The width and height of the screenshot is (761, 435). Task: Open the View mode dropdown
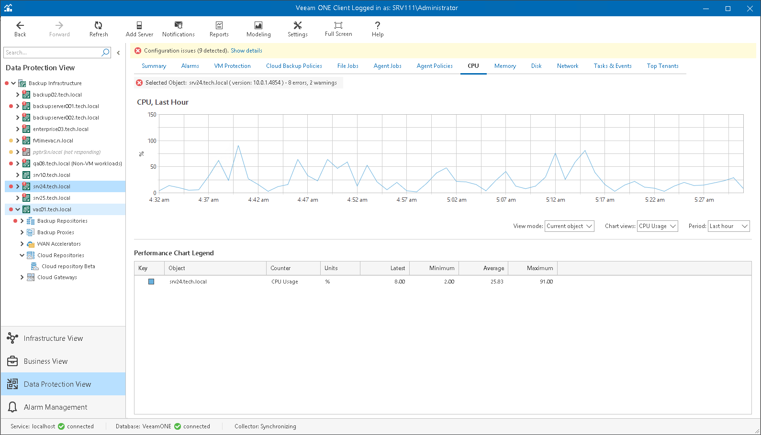click(570, 226)
